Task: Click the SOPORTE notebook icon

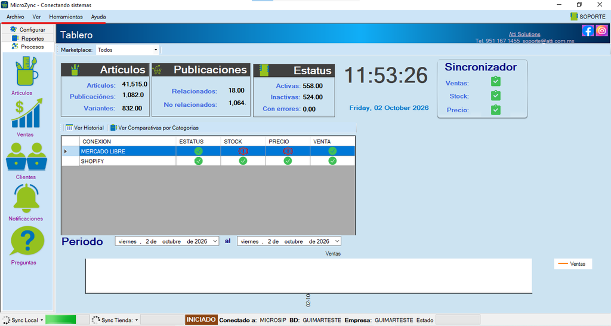Action: 573,16
